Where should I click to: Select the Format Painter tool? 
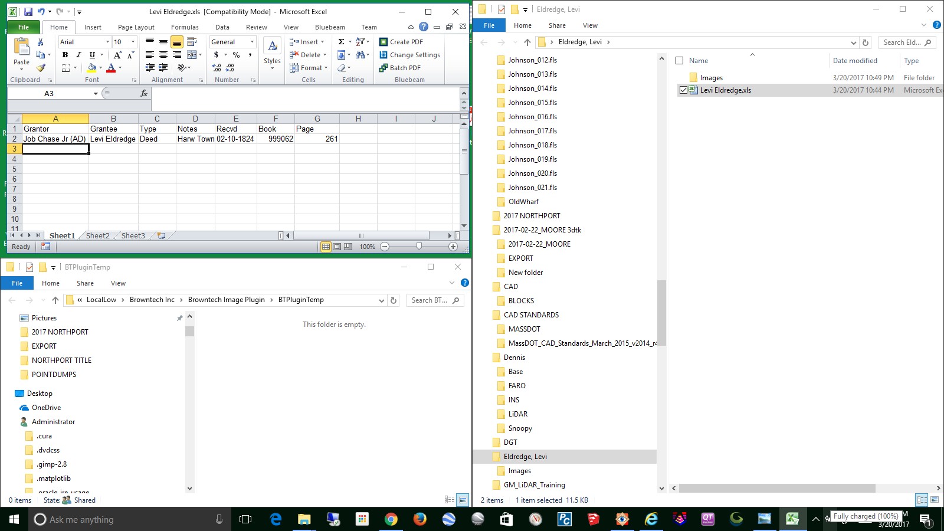tap(42, 67)
